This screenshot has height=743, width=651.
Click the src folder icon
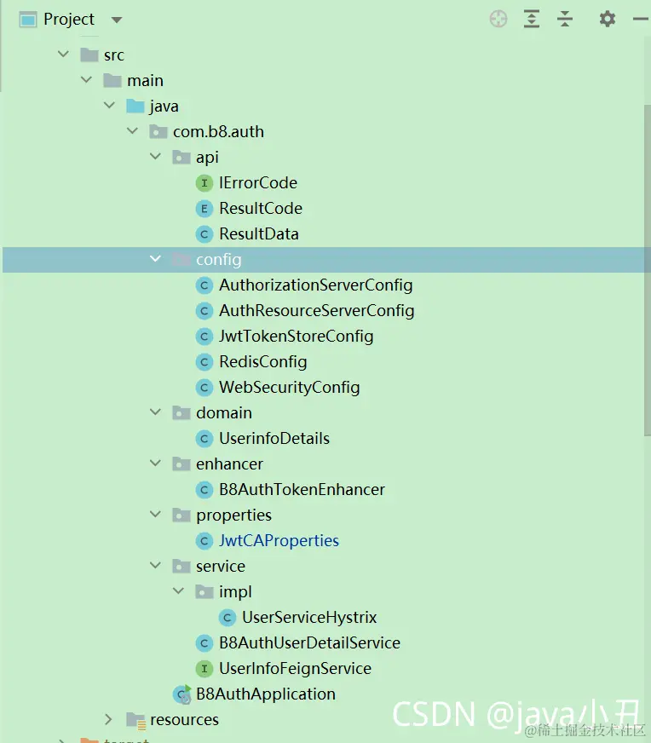pos(89,55)
